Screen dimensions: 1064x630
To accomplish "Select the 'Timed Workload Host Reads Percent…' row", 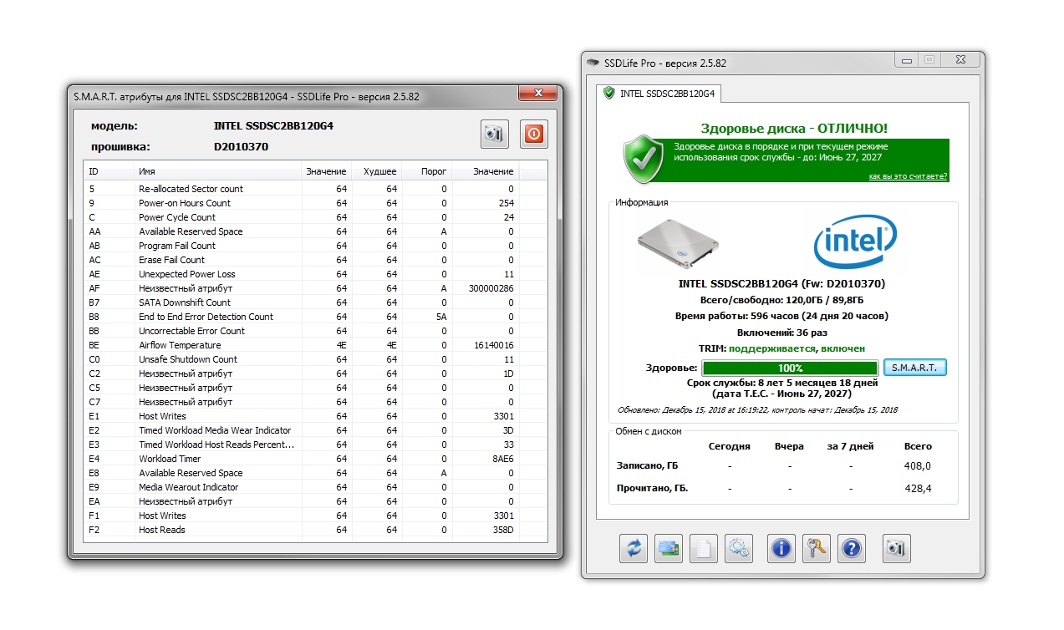I will click(316, 445).
